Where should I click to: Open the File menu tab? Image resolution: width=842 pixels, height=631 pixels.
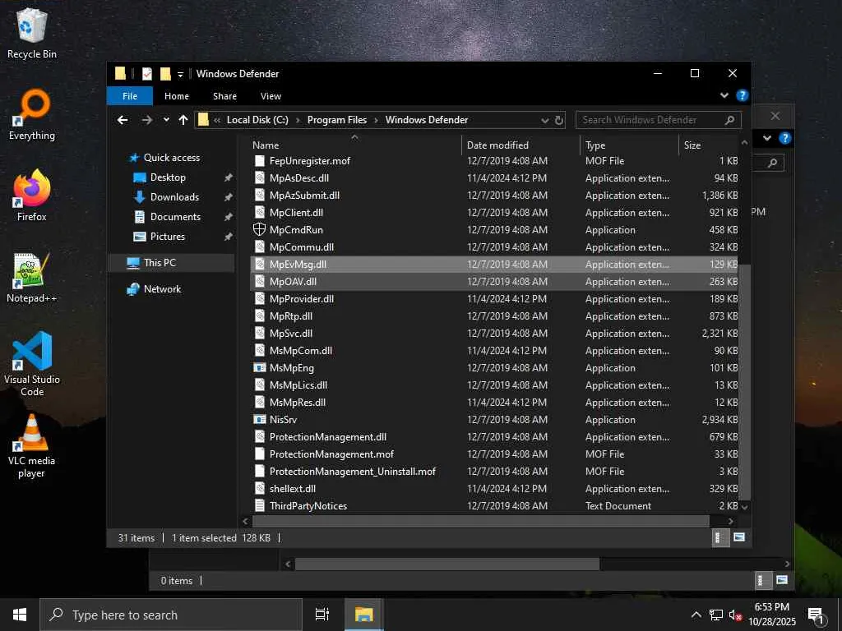point(130,96)
